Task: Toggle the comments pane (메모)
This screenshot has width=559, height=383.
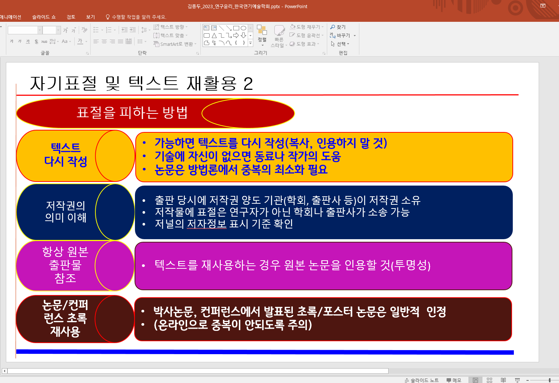Action: point(454,380)
